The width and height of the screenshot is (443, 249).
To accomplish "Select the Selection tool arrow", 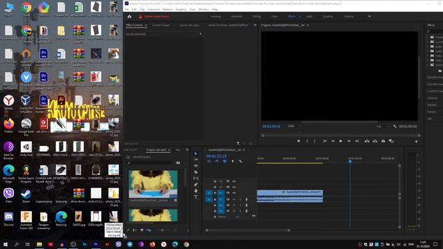I will (196, 154).
